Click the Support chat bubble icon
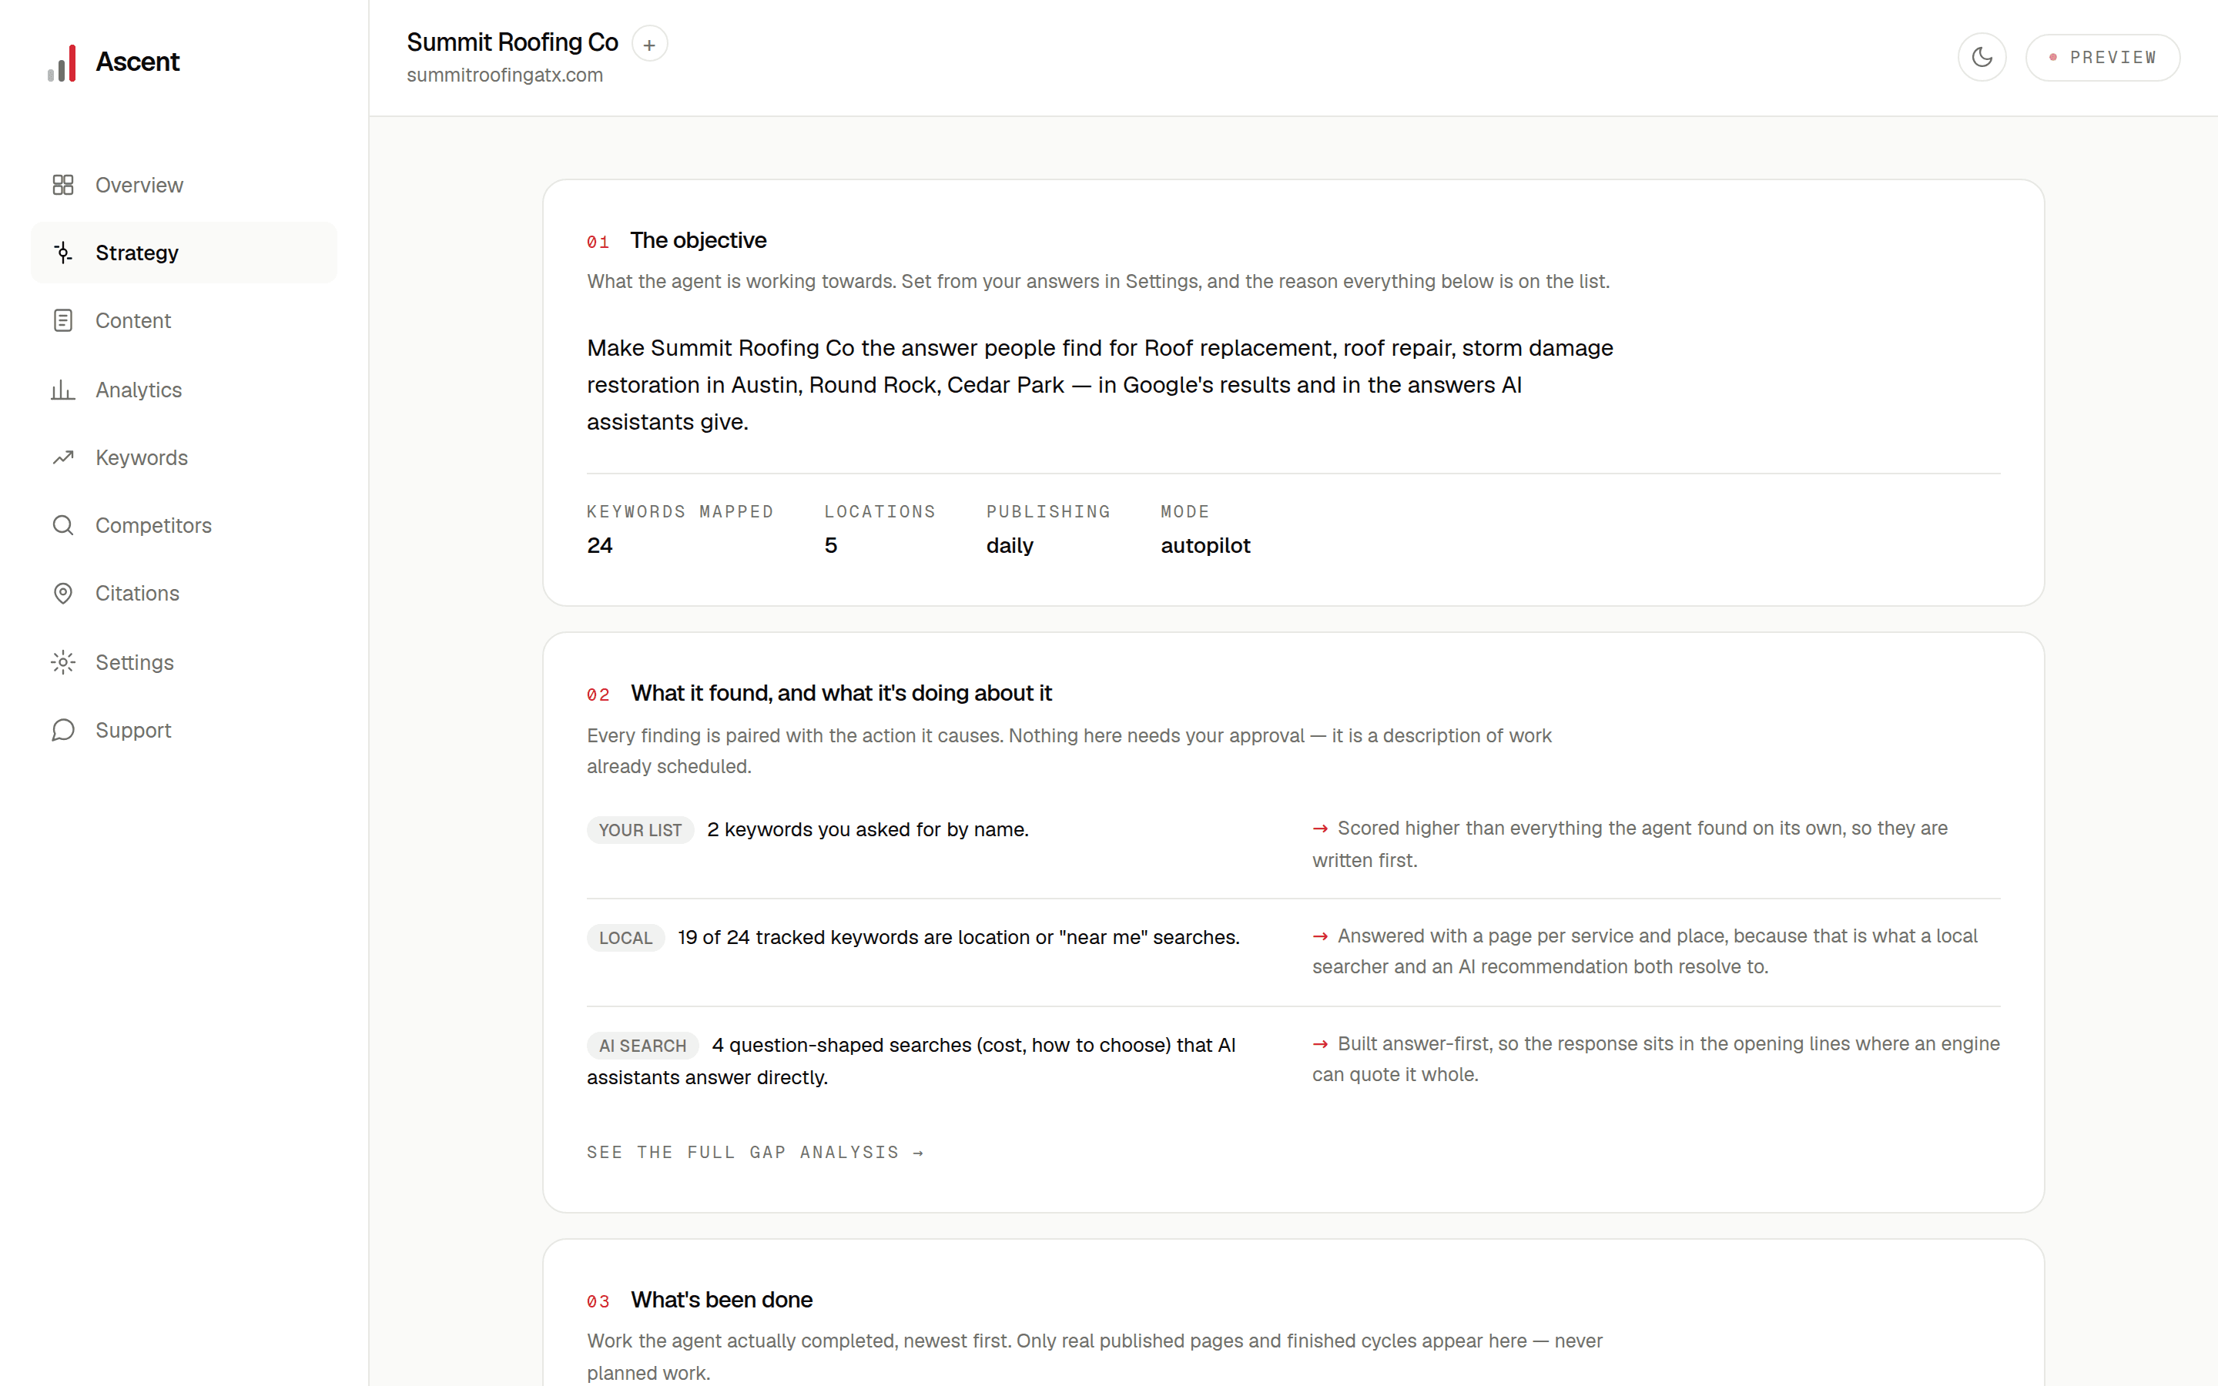The image size is (2218, 1386). pyautogui.click(x=62, y=730)
